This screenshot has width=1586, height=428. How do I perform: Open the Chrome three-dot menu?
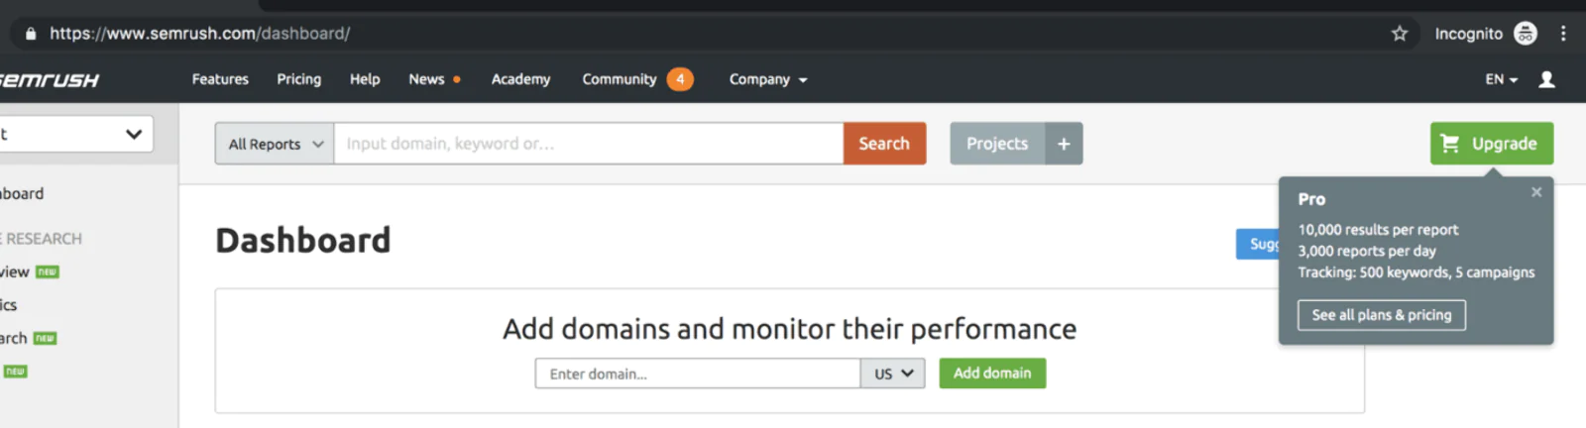click(1563, 34)
